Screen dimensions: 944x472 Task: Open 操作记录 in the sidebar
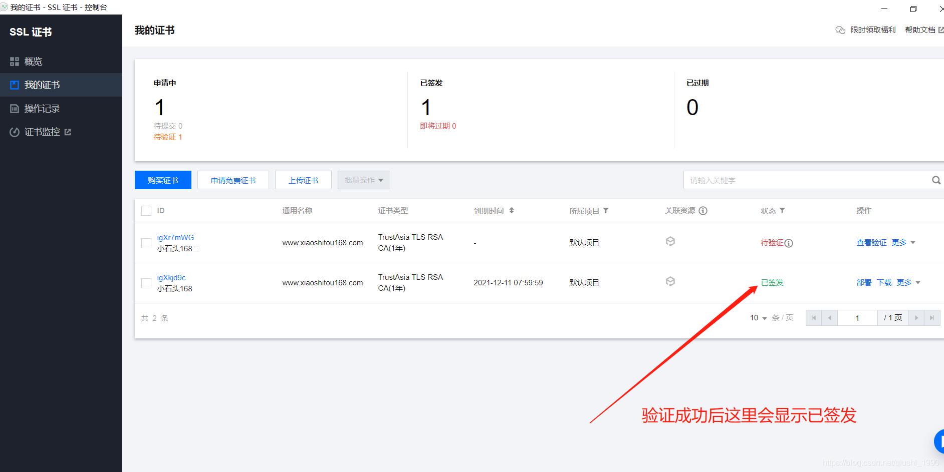tap(61, 109)
